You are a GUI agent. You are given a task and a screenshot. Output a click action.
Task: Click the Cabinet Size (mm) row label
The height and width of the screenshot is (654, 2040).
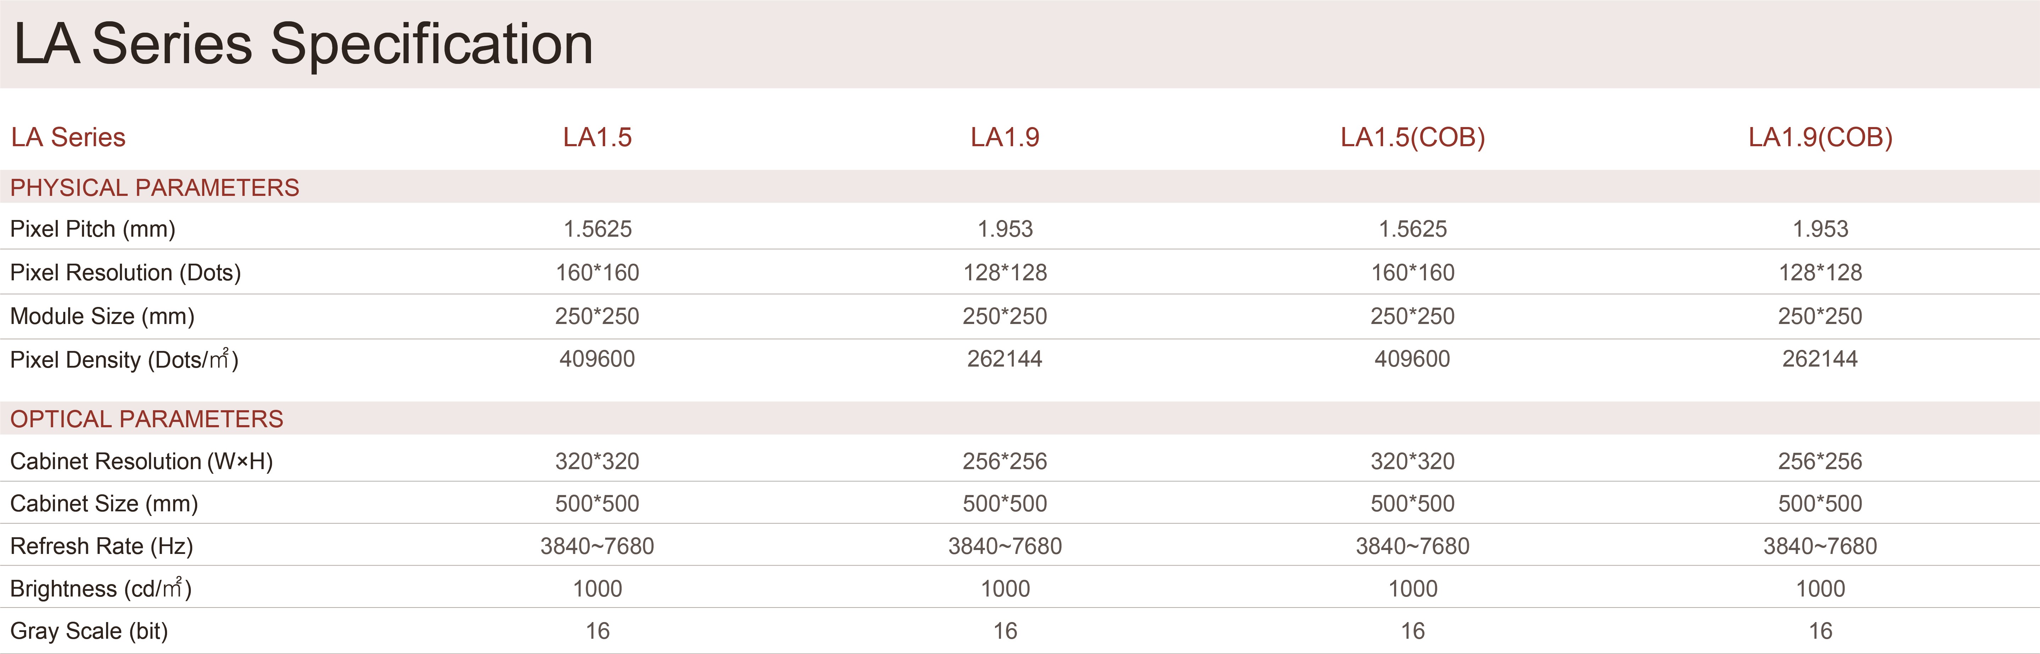point(104,504)
